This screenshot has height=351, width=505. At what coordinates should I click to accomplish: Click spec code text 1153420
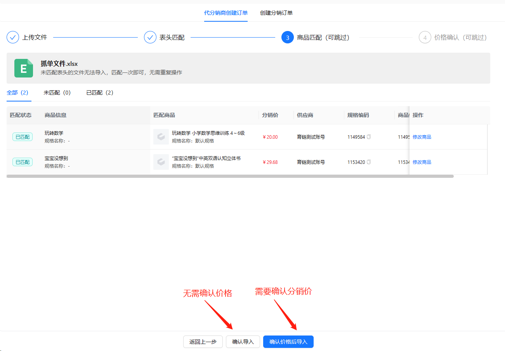tap(356, 162)
